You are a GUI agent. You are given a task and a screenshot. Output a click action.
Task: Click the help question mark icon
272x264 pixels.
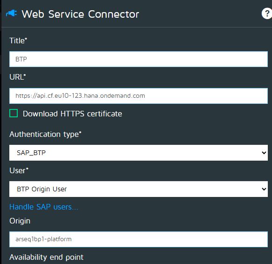[267, 14]
